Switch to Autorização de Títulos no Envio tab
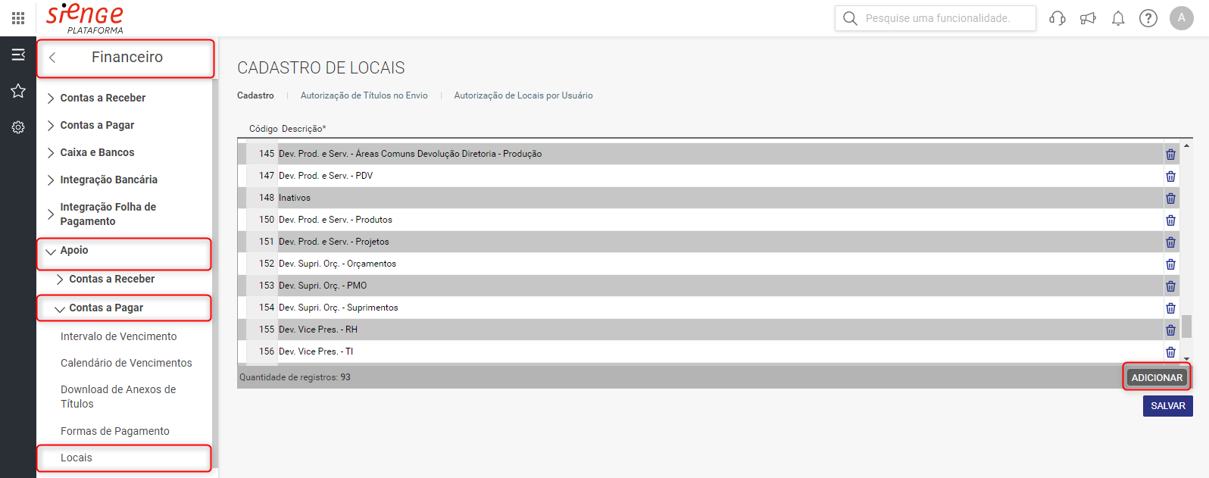The height and width of the screenshot is (478, 1209). [x=364, y=95]
